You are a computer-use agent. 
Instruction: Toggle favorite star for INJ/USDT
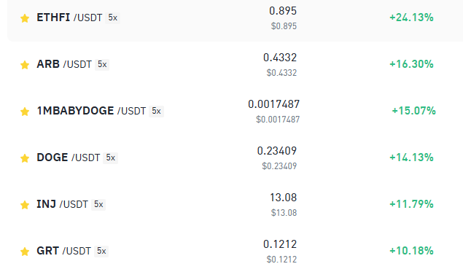(25, 205)
